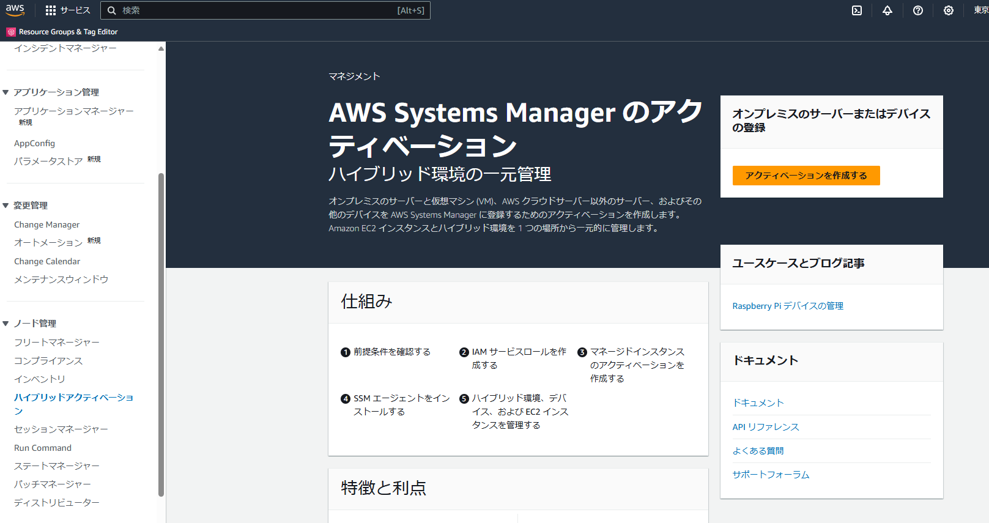The height and width of the screenshot is (523, 989).
Task: Click the search magnifier icon
Action: click(112, 10)
